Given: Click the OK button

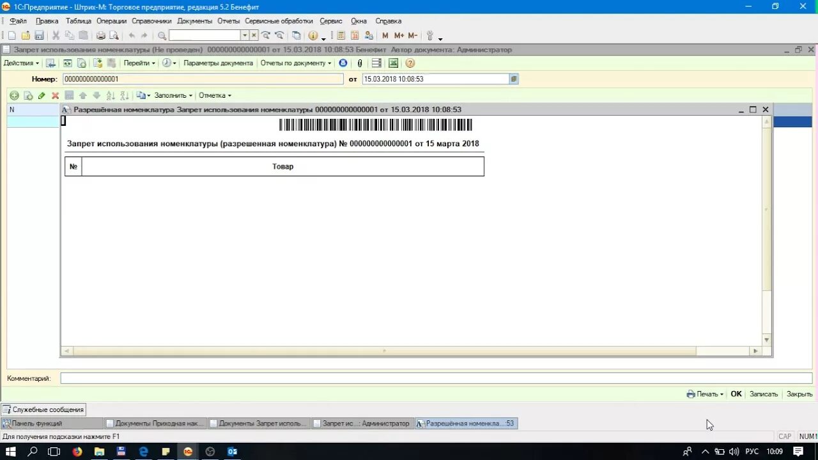Looking at the screenshot, I should click(x=736, y=394).
